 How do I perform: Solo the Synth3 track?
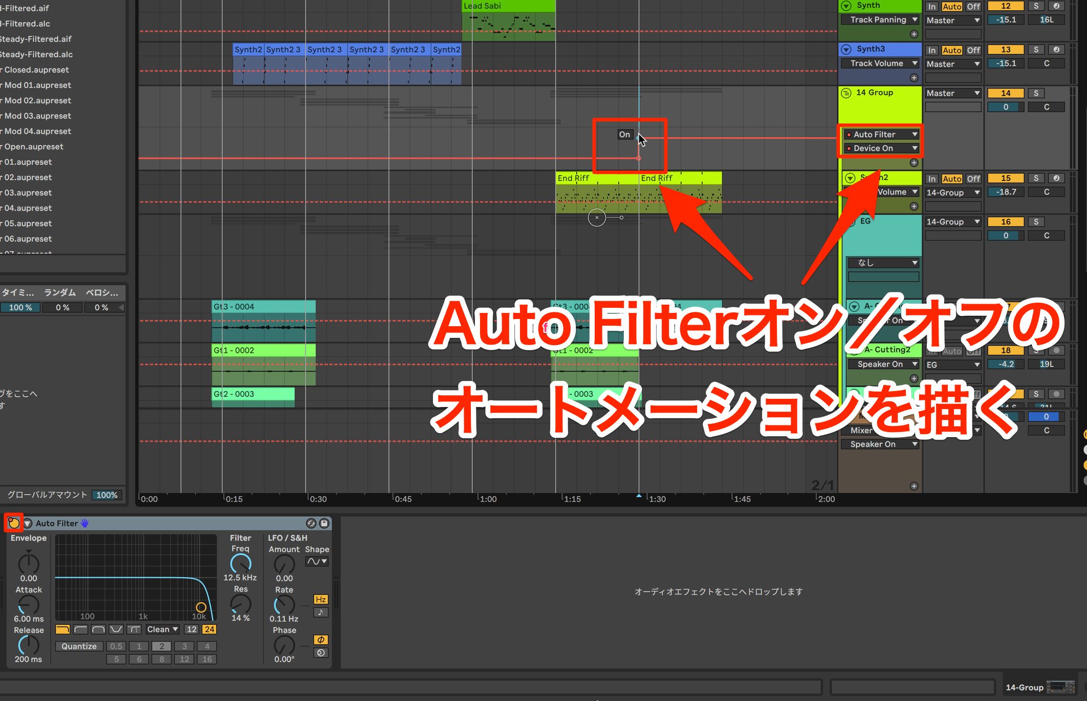pos(1036,50)
